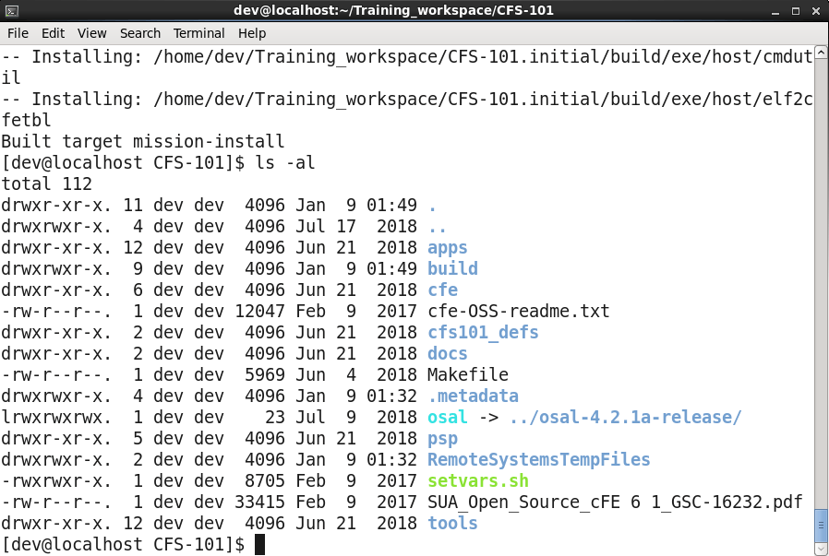Screen dimensions: 829x556
Task: Click the Makefile entry in listing
Action: click(467, 374)
